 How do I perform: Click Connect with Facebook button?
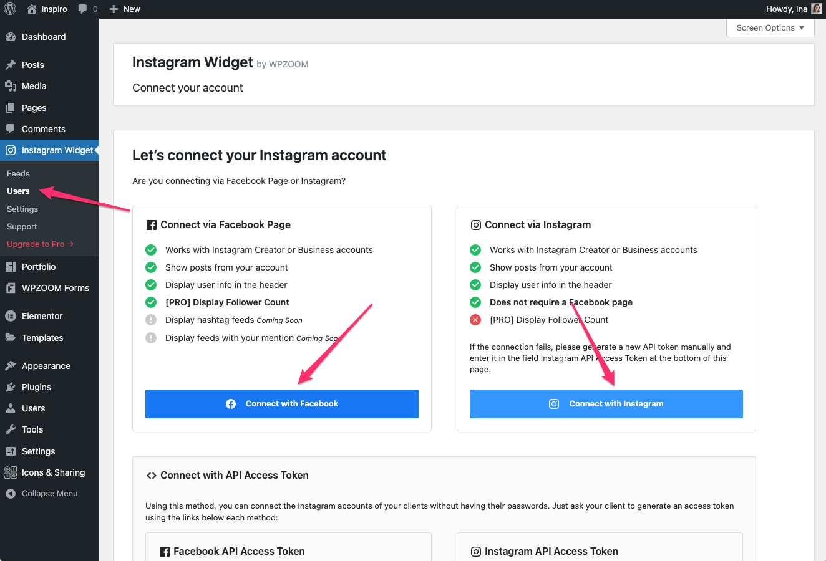[282, 404]
